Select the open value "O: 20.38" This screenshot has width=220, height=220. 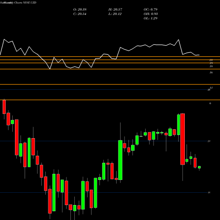[x=80, y=10]
